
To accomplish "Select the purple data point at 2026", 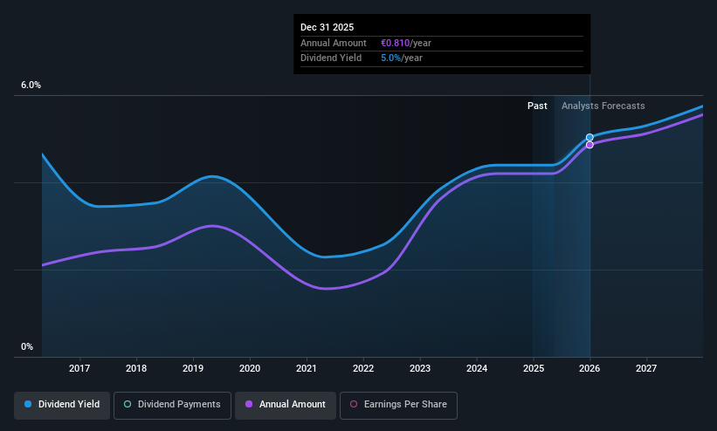I will [589, 145].
